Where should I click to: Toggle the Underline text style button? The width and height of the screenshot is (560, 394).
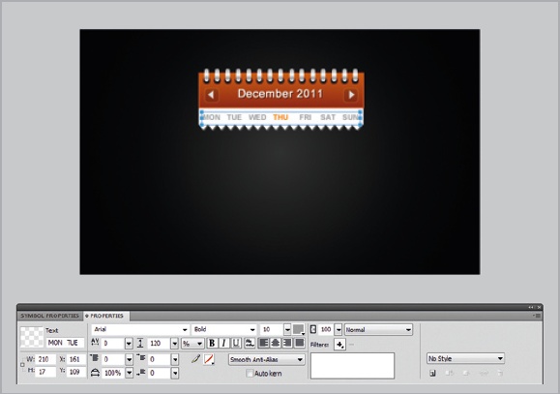click(236, 344)
